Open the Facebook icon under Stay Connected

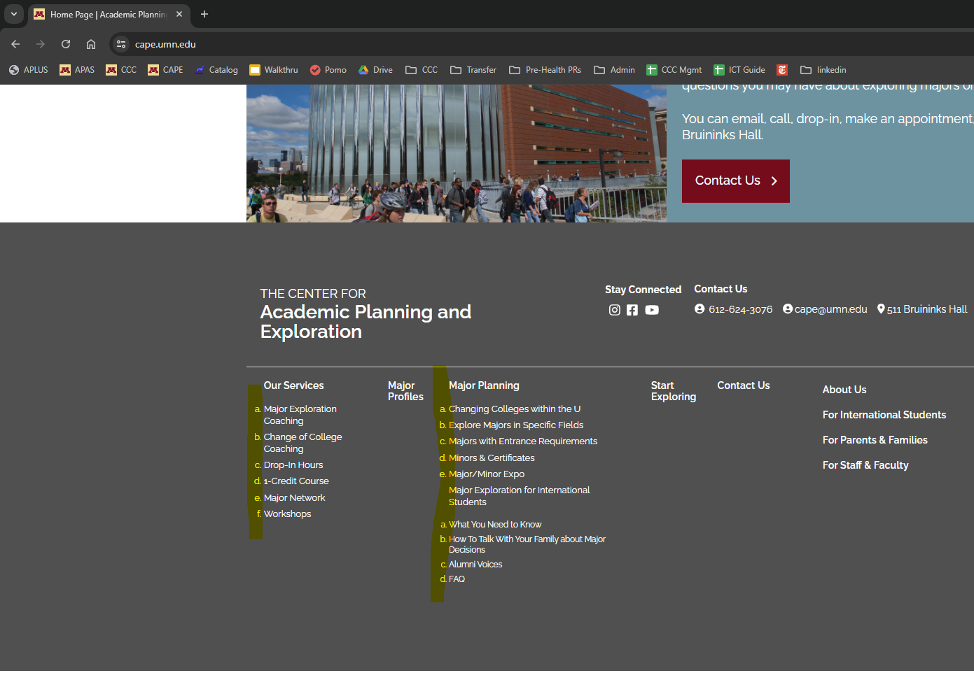pos(632,310)
